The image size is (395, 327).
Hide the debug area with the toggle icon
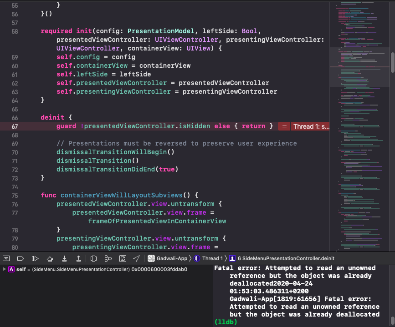pyautogui.click(x=6, y=258)
